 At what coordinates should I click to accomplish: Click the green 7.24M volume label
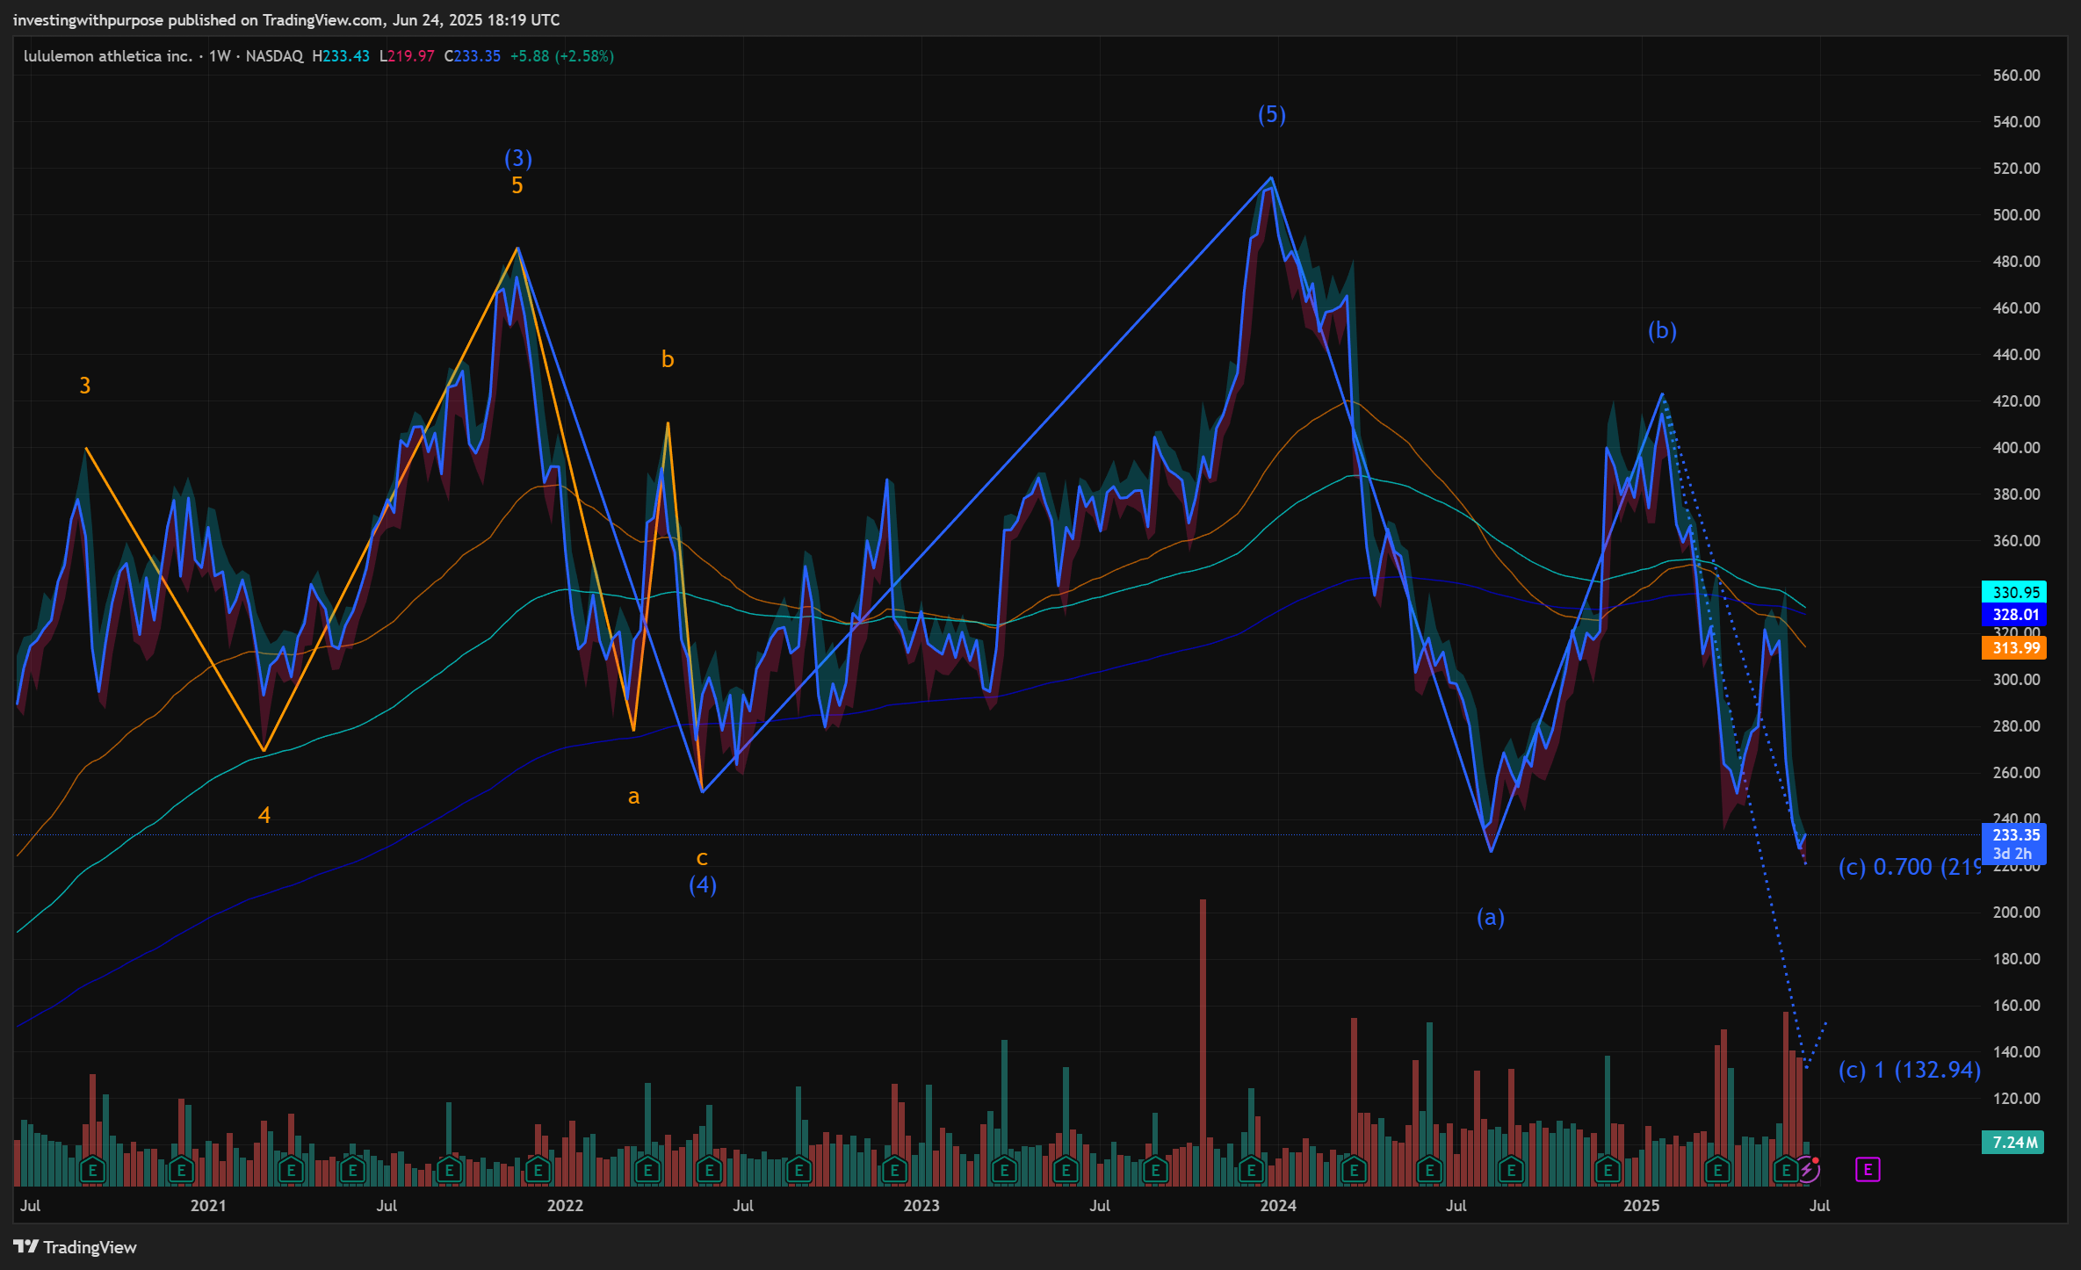click(x=2013, y=1142)
